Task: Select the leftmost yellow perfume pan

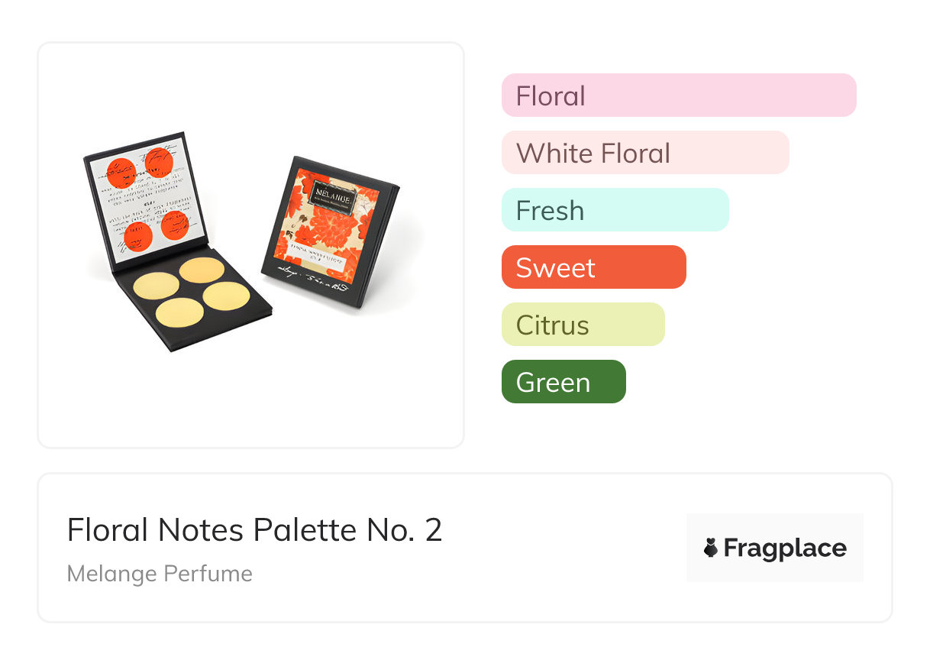Action: point(156,286)
